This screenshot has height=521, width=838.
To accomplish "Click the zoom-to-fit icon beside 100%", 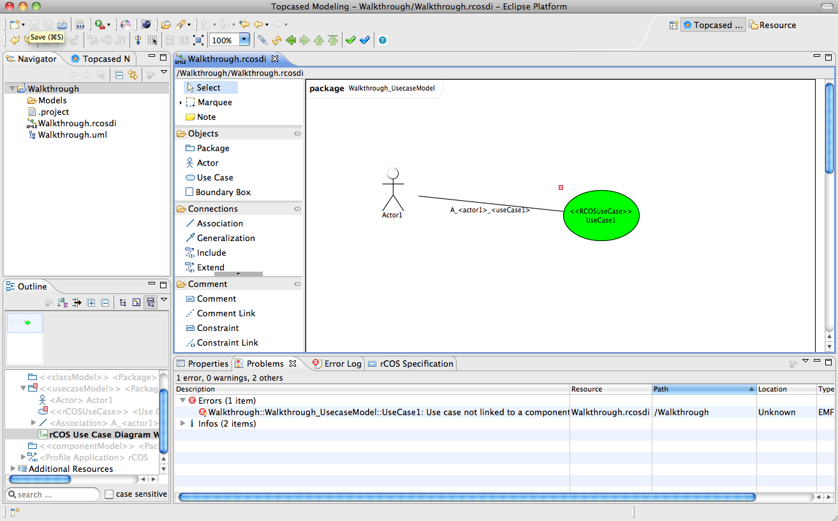I will 198,40.
